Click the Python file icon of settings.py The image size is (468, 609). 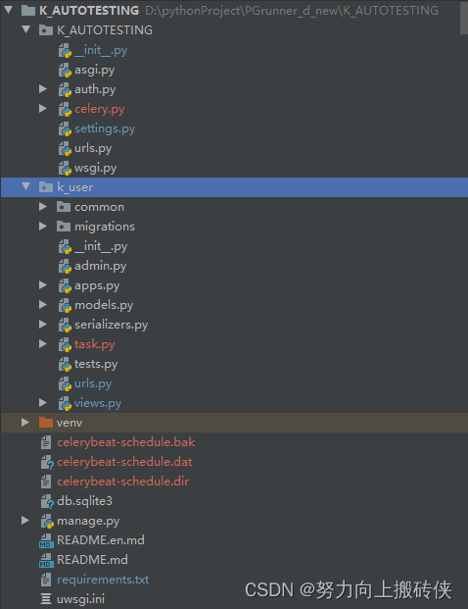coord(65,128)
